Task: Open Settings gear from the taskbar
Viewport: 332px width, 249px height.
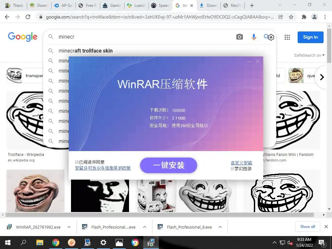Action: (x=103, y=243)
